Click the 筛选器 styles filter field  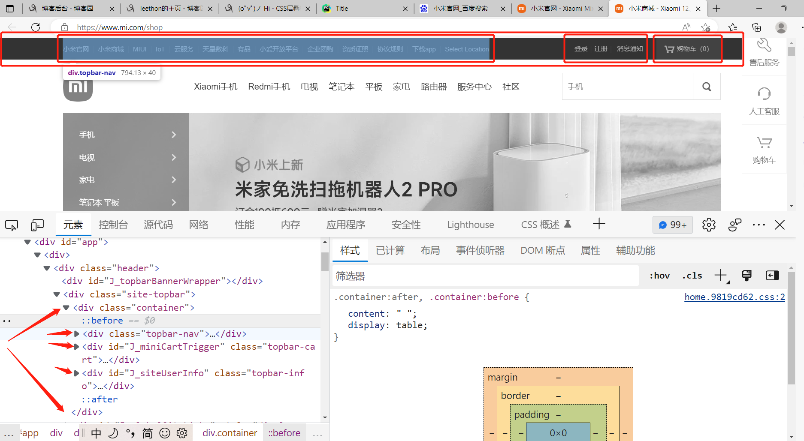pyautogui.click(x=485, y=276)
